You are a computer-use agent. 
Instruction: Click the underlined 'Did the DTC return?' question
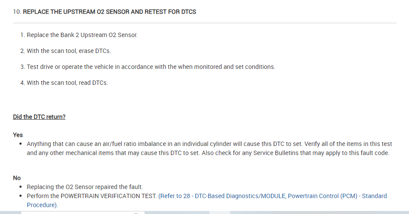click(39, 117)
